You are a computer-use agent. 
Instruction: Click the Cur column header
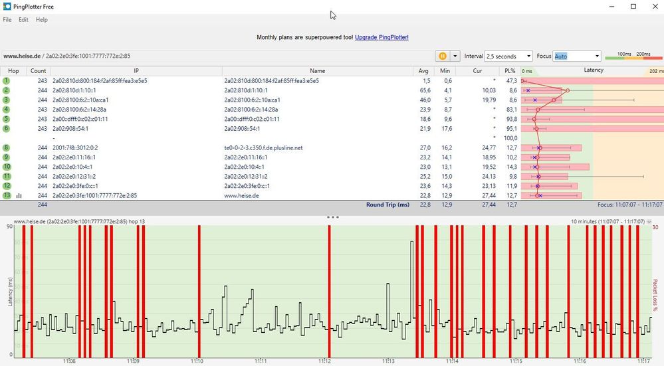coord(477,70)
